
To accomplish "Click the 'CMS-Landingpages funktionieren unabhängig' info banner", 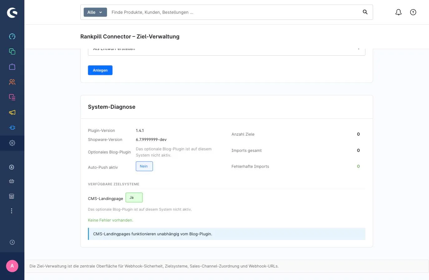I will [x=227, y=234].
